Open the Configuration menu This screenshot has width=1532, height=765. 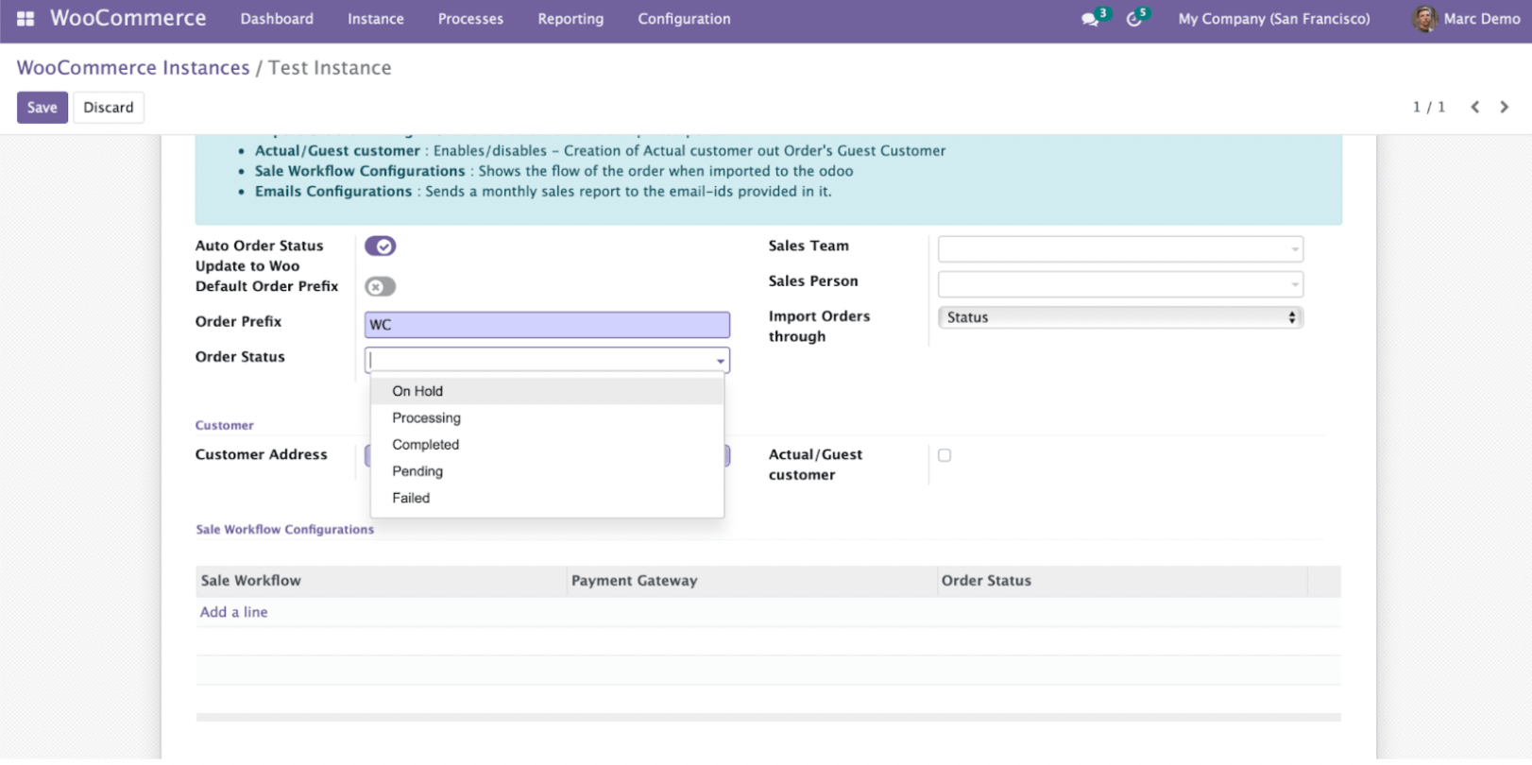point(684,19)
